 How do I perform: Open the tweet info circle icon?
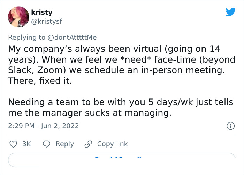[x=230, y=126]
